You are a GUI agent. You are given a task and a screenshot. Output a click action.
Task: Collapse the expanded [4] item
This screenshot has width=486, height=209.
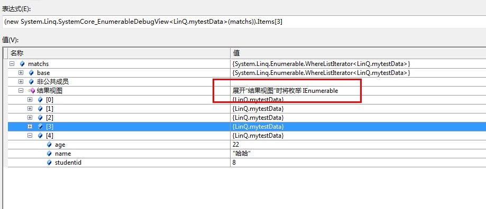(30, 136)
